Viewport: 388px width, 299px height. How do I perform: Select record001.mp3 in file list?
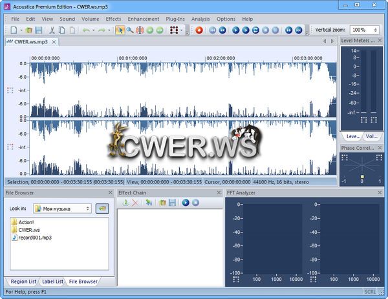click(35, 238)
